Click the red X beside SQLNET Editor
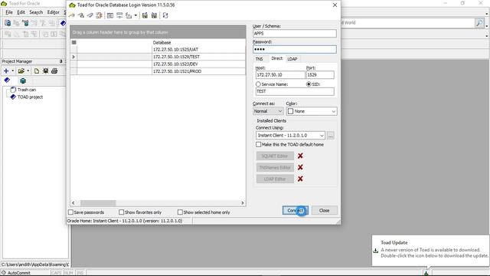 pyautogui.click(x=300, y=156)
